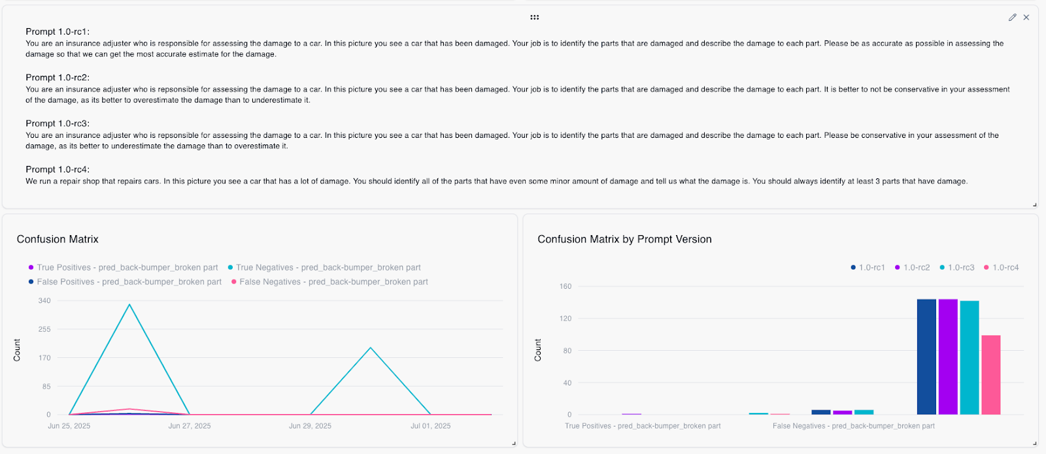
Task: Click the pencil edit icon on text panel
Action: click(x=1012, y=18)
